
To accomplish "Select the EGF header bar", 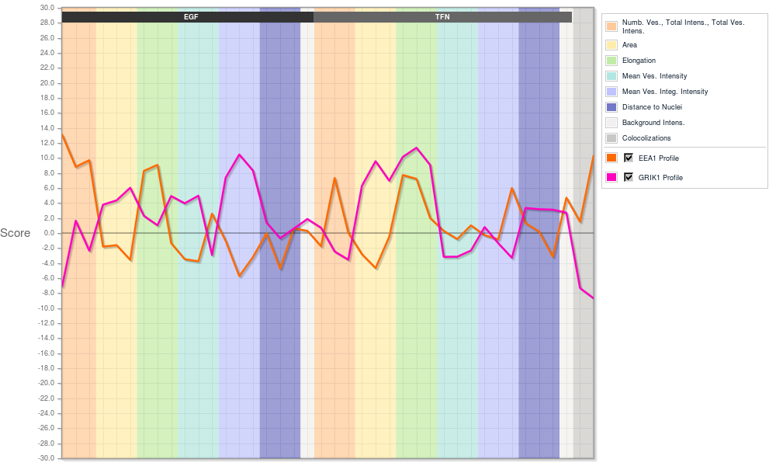I will click(x=187, y=16).
